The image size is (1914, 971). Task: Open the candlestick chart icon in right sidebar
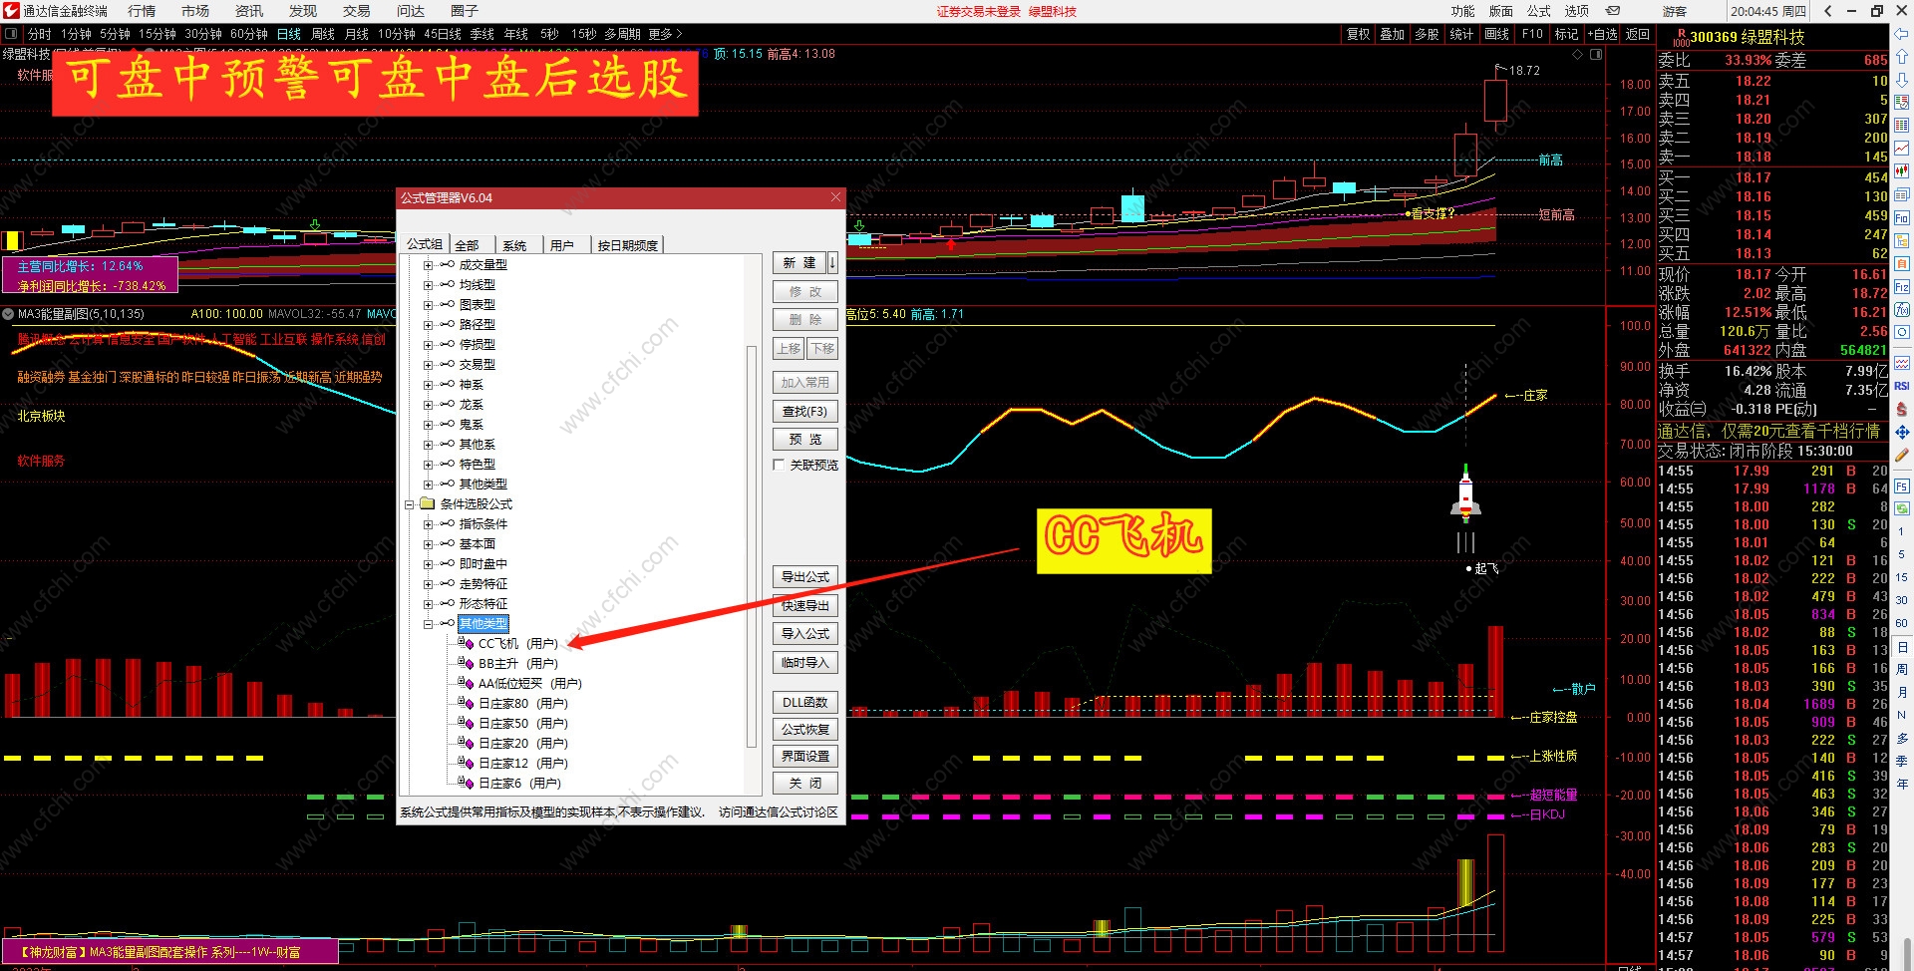coord(1901,171)
